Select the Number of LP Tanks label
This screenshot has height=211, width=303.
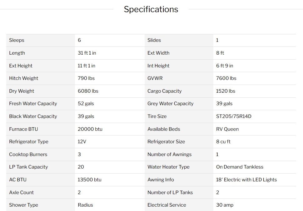(x=170, y=193)
